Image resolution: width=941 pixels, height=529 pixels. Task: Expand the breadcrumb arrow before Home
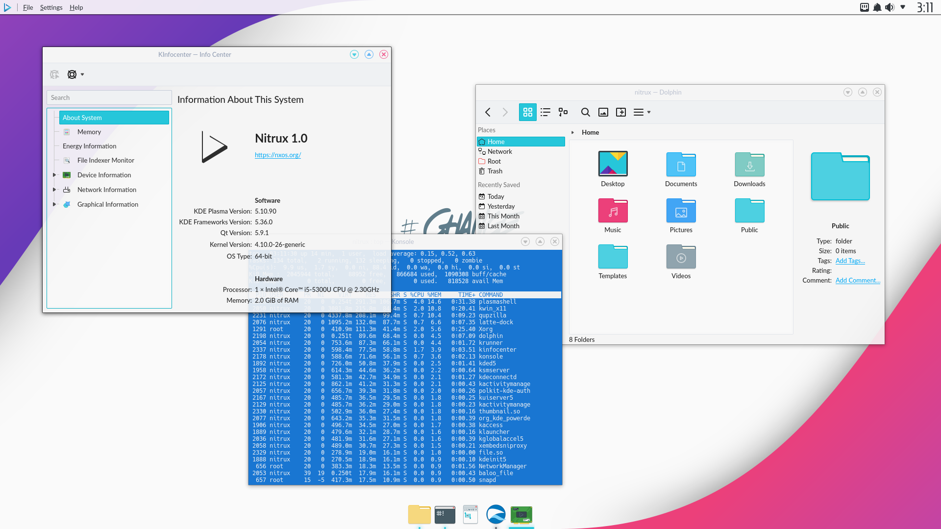coord(572,132)
